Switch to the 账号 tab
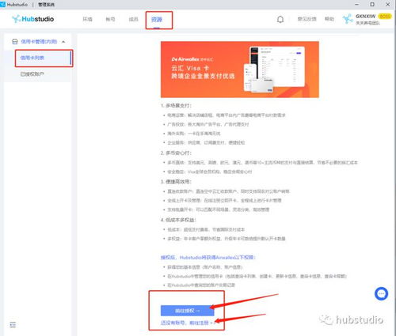 (x=110, y=19)
